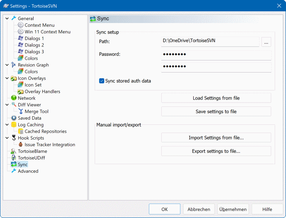Click Load Settings from file button

[216, 98]
